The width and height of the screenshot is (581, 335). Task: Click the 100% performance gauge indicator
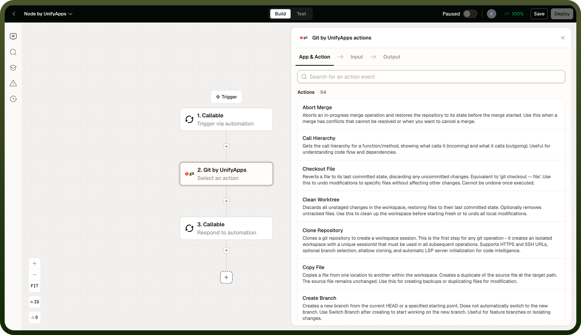(x=514, y=14)
